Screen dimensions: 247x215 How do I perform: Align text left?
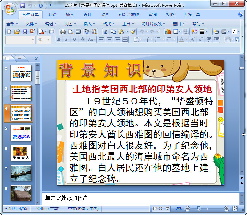(102, 39)
